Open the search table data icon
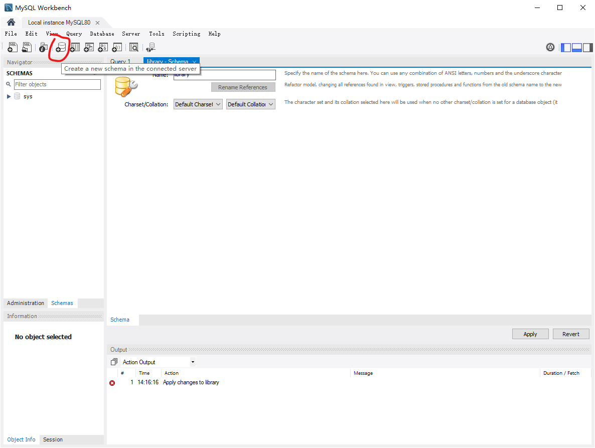595x448 pixels. (x=133, y=48)
